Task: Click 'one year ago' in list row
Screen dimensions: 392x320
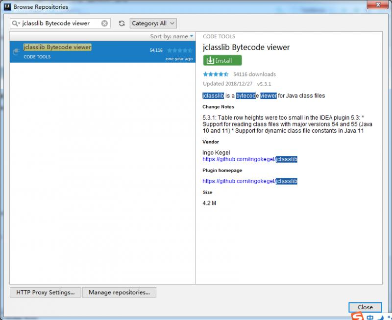Action: tap(179, 59)
